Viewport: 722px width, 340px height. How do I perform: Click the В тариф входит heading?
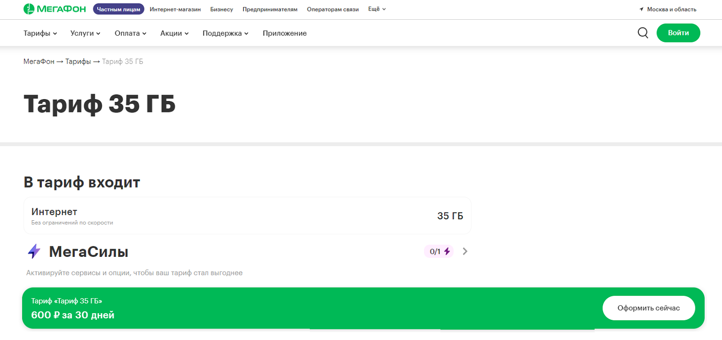tap(82, 182)
